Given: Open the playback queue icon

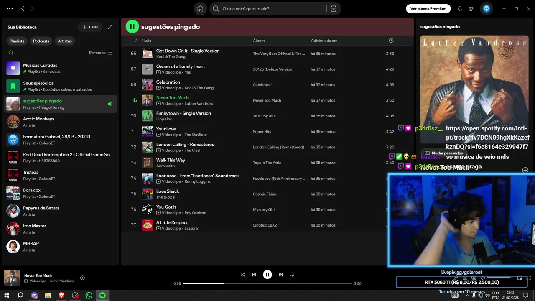Looking at the screenshot, I should click(465, 278).
